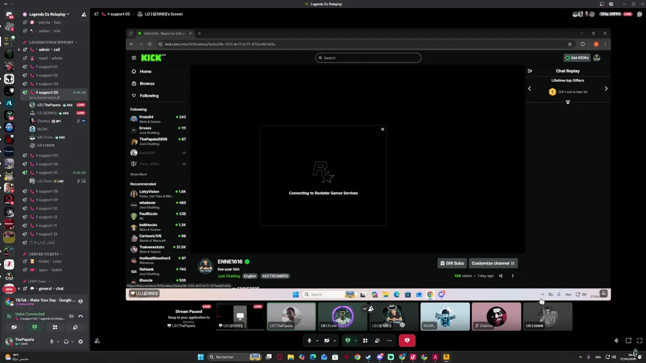Open microphone options arrow in call bar
646x363 pixels.
[317, 340]
